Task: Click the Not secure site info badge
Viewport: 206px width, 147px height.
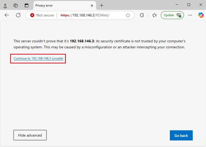Action: pos(42,15)
